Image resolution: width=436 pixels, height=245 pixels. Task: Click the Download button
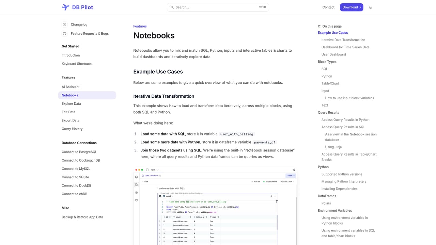tap(352, 7)
